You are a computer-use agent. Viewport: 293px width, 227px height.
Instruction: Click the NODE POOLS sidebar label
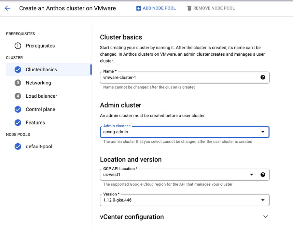(x=18, y=135)
